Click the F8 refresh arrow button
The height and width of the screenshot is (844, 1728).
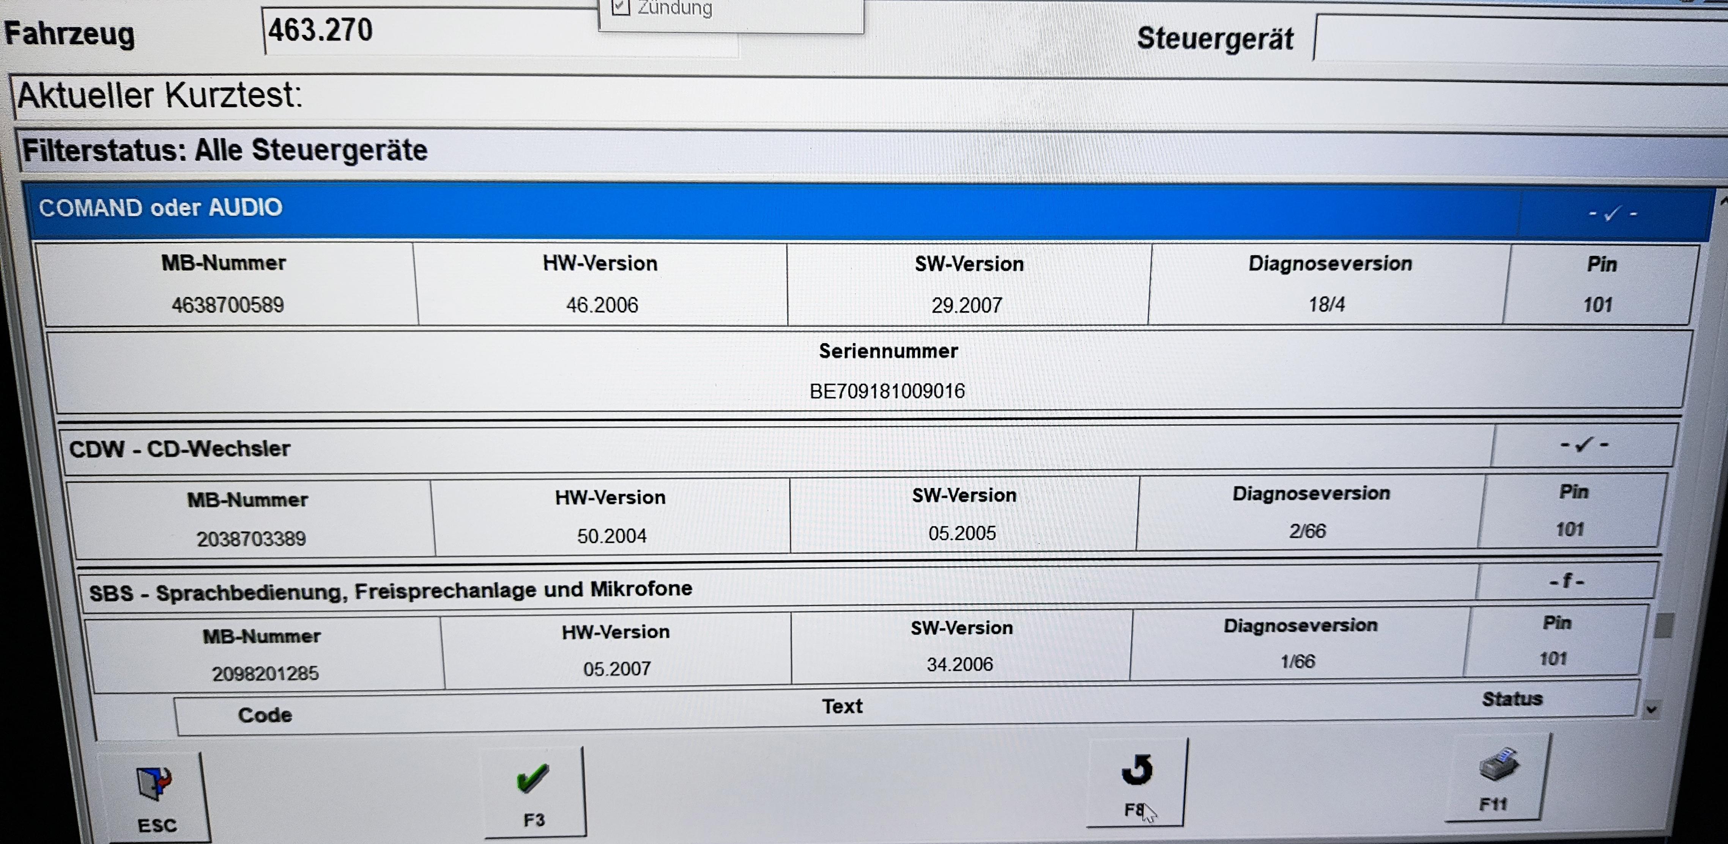1137,782
